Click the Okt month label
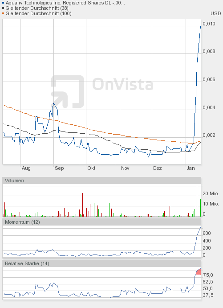223x308 pixels. click(x=91, y=168)
